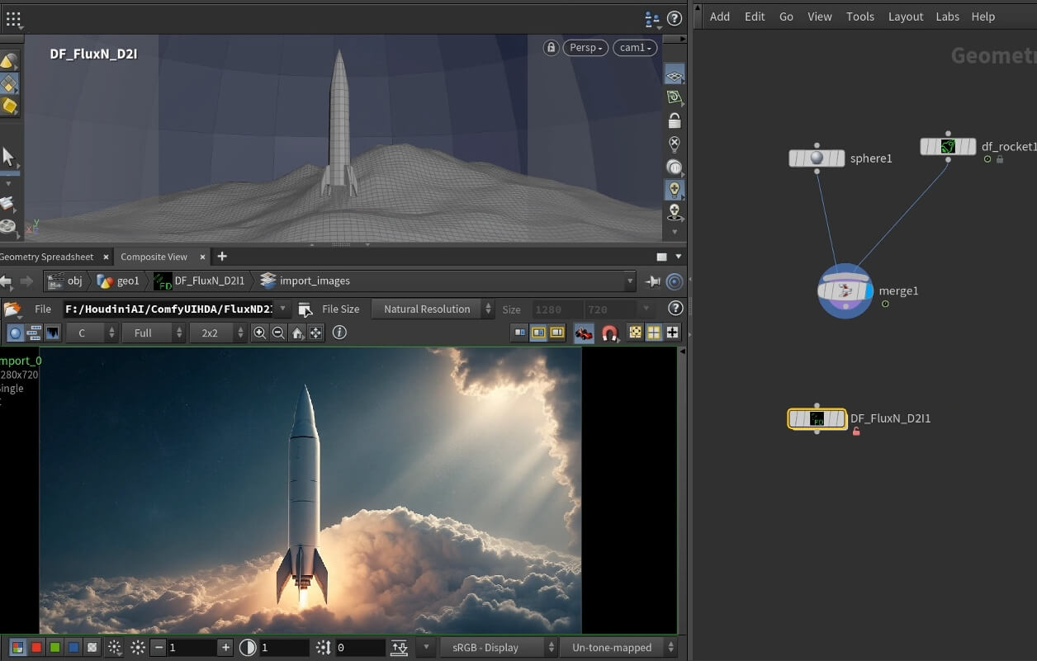Click the select arrow tool in viewport
1037x661 pixels.
pos(9,157)
